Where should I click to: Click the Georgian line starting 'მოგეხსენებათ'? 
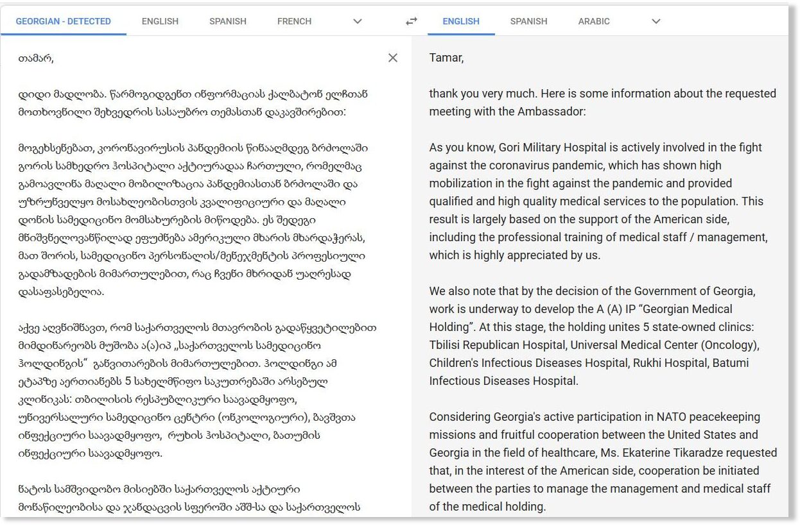(193, 148)
